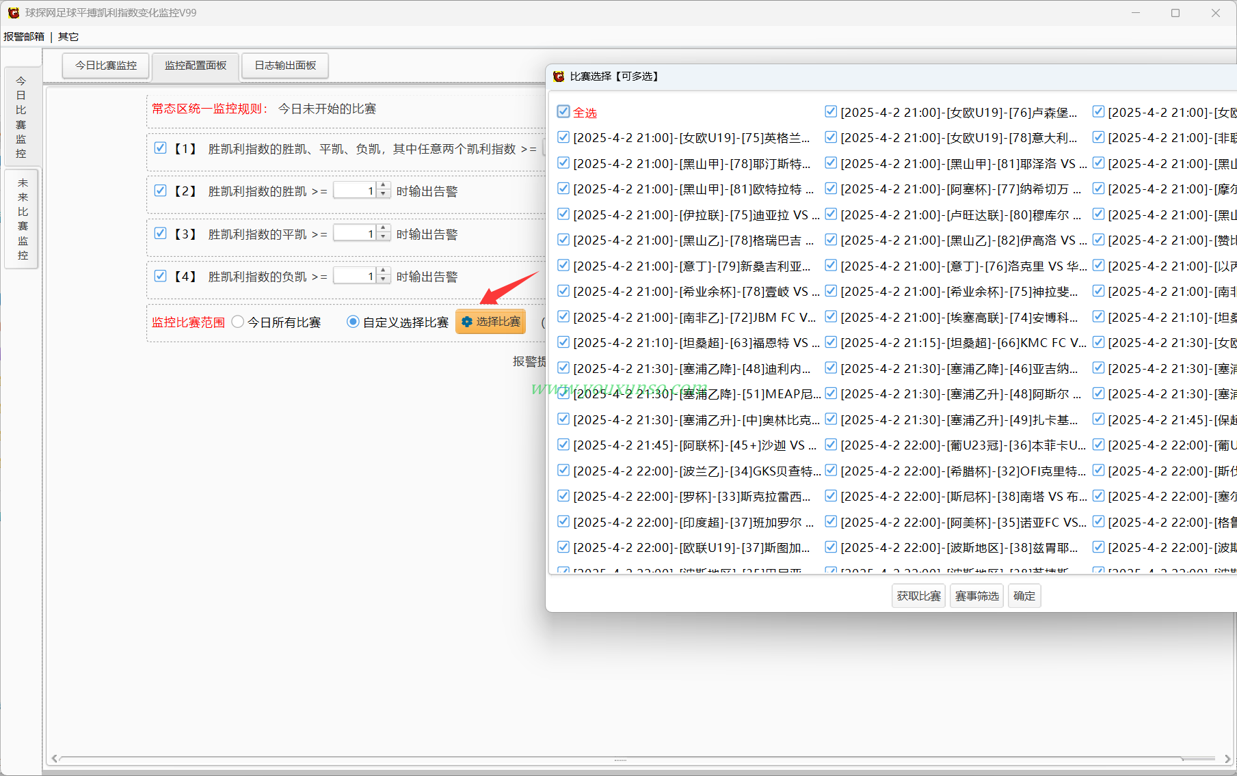Uncheck the 希腊杯 [32]OFI克里特 match

[831, 470]
